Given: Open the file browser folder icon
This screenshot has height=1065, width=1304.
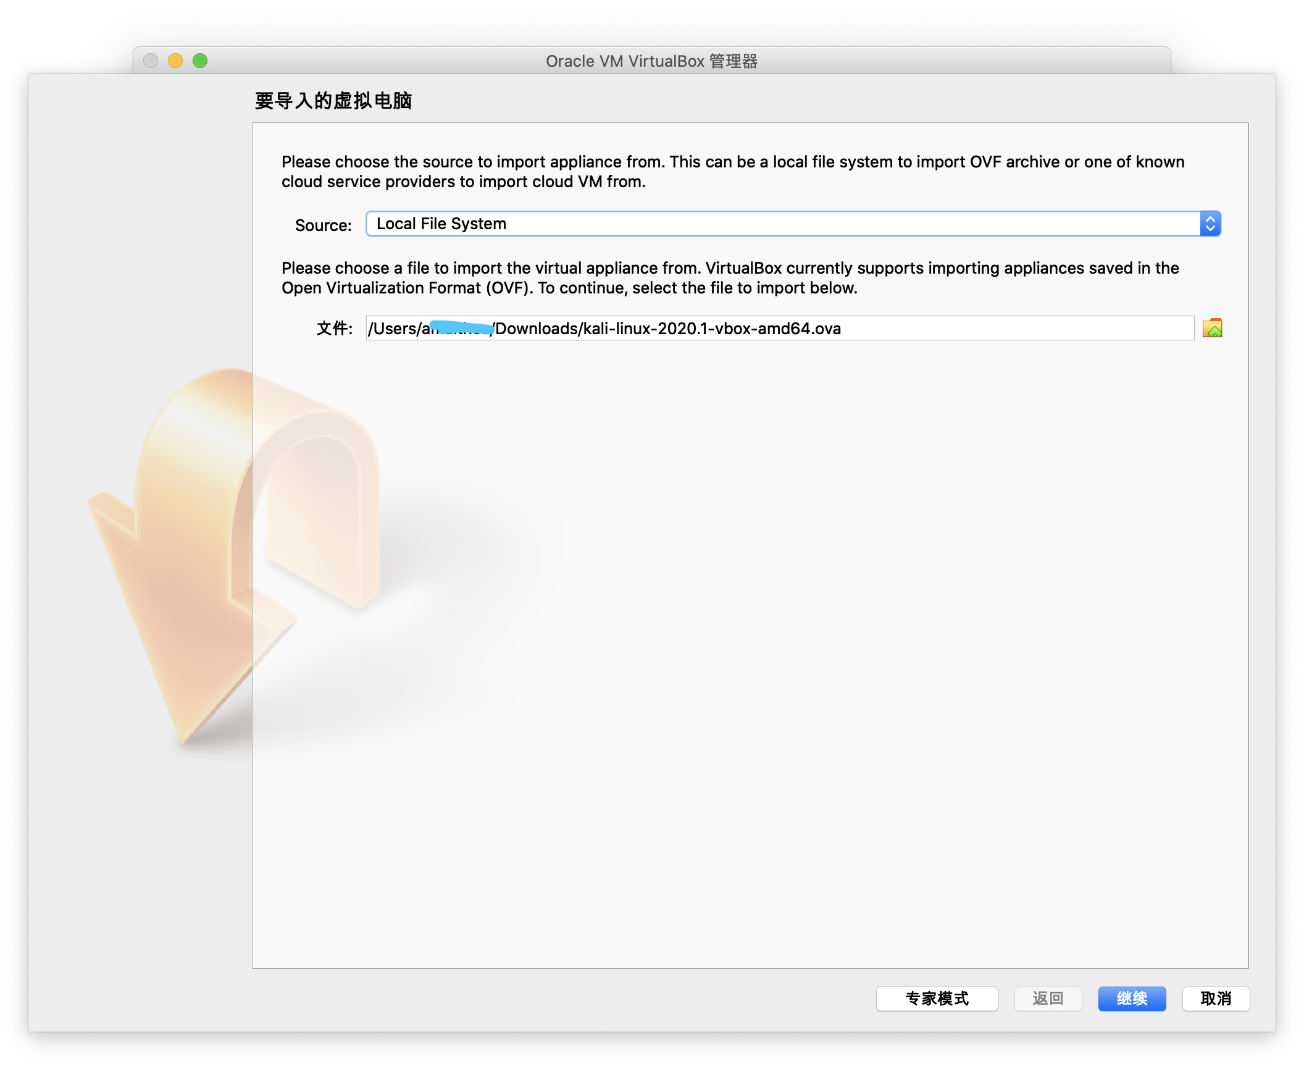Looking at the screenshot, I should [x=1212, y=328].
